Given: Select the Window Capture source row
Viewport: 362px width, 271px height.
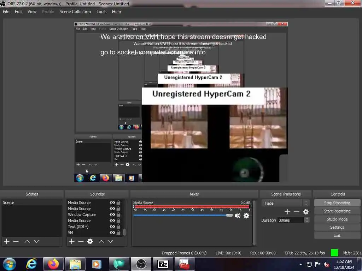Looking at the screenshot, I should (95, 215).
